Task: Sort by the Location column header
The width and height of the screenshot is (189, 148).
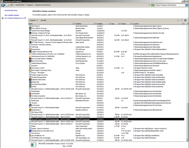Action: pos(157,24)
